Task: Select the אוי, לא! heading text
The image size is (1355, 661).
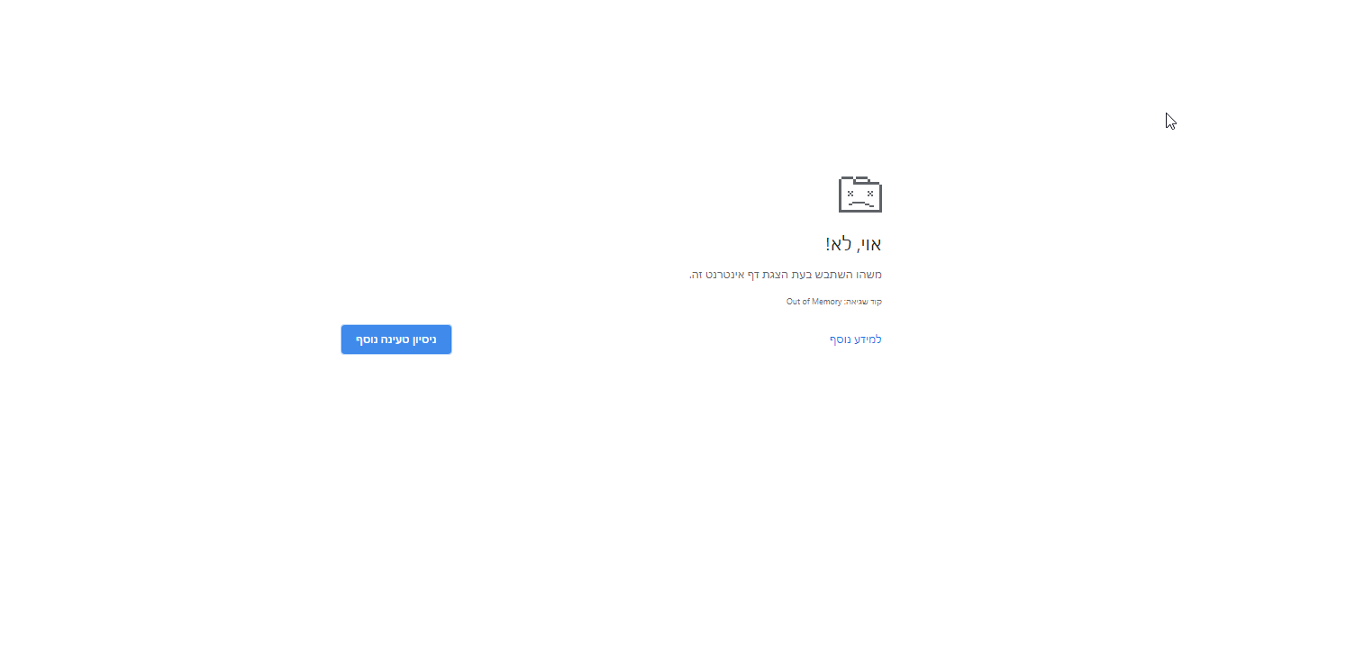Action: [x=853, y=244]
